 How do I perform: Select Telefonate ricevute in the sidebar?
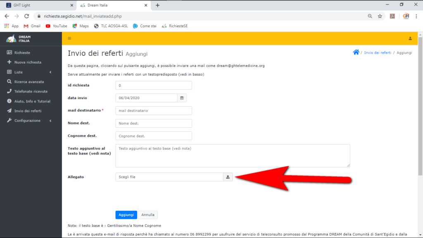tap(31, 91)
